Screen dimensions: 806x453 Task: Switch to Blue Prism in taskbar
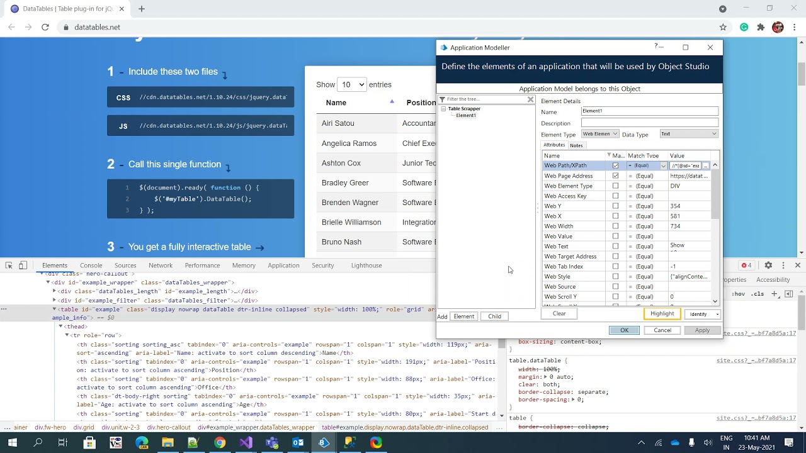pyautogui.click(x=324, y=442)
